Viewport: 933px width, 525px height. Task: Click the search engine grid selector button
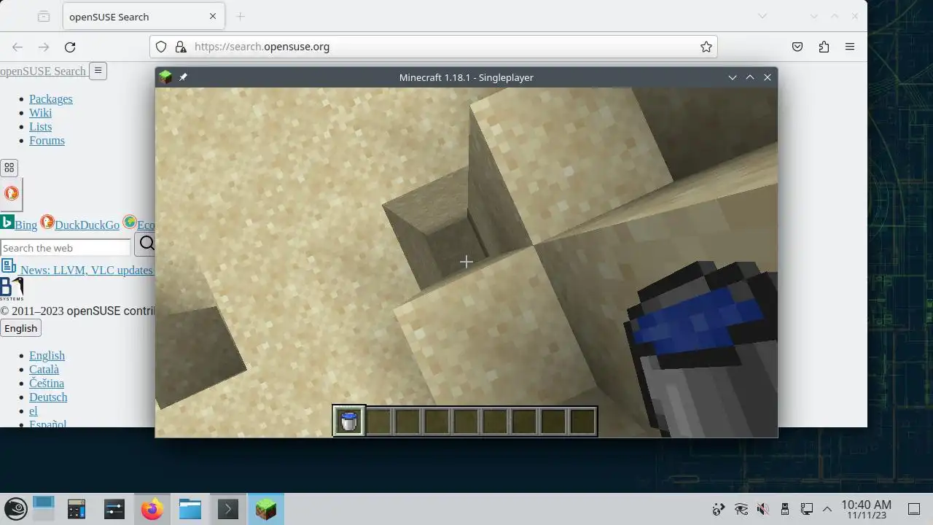[x=9, y=168]
